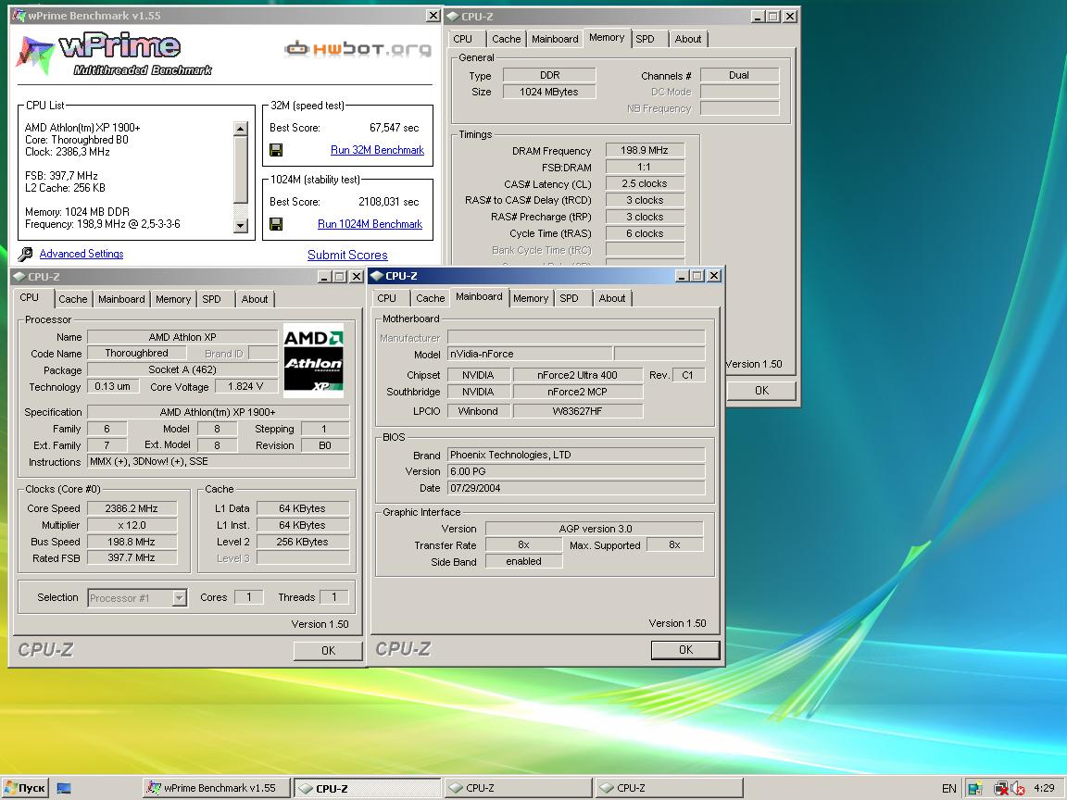Click the taskbar clock showing 4:29
This screenshot has height=800, width=1067.
1044,789
